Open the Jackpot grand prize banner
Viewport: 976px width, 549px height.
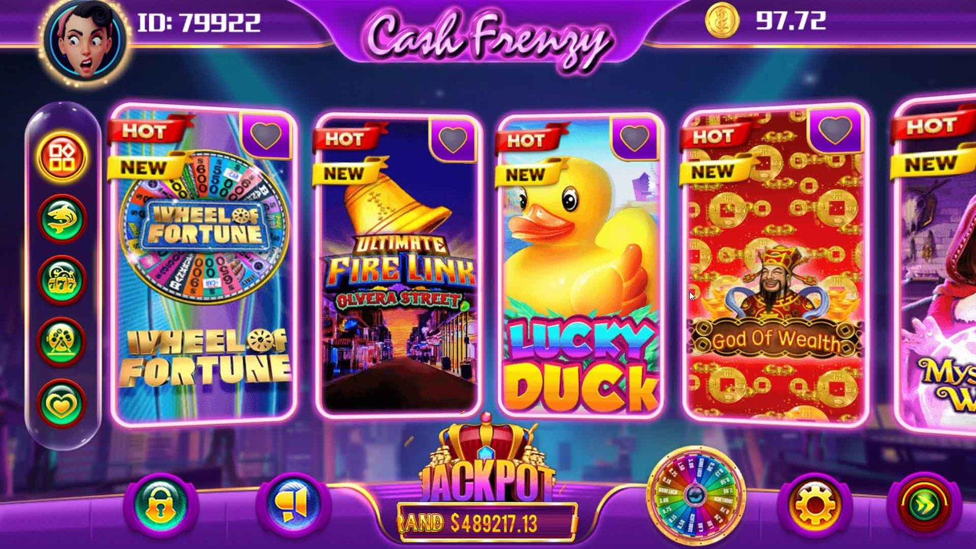pyautogui.click(x=487, y=482)
